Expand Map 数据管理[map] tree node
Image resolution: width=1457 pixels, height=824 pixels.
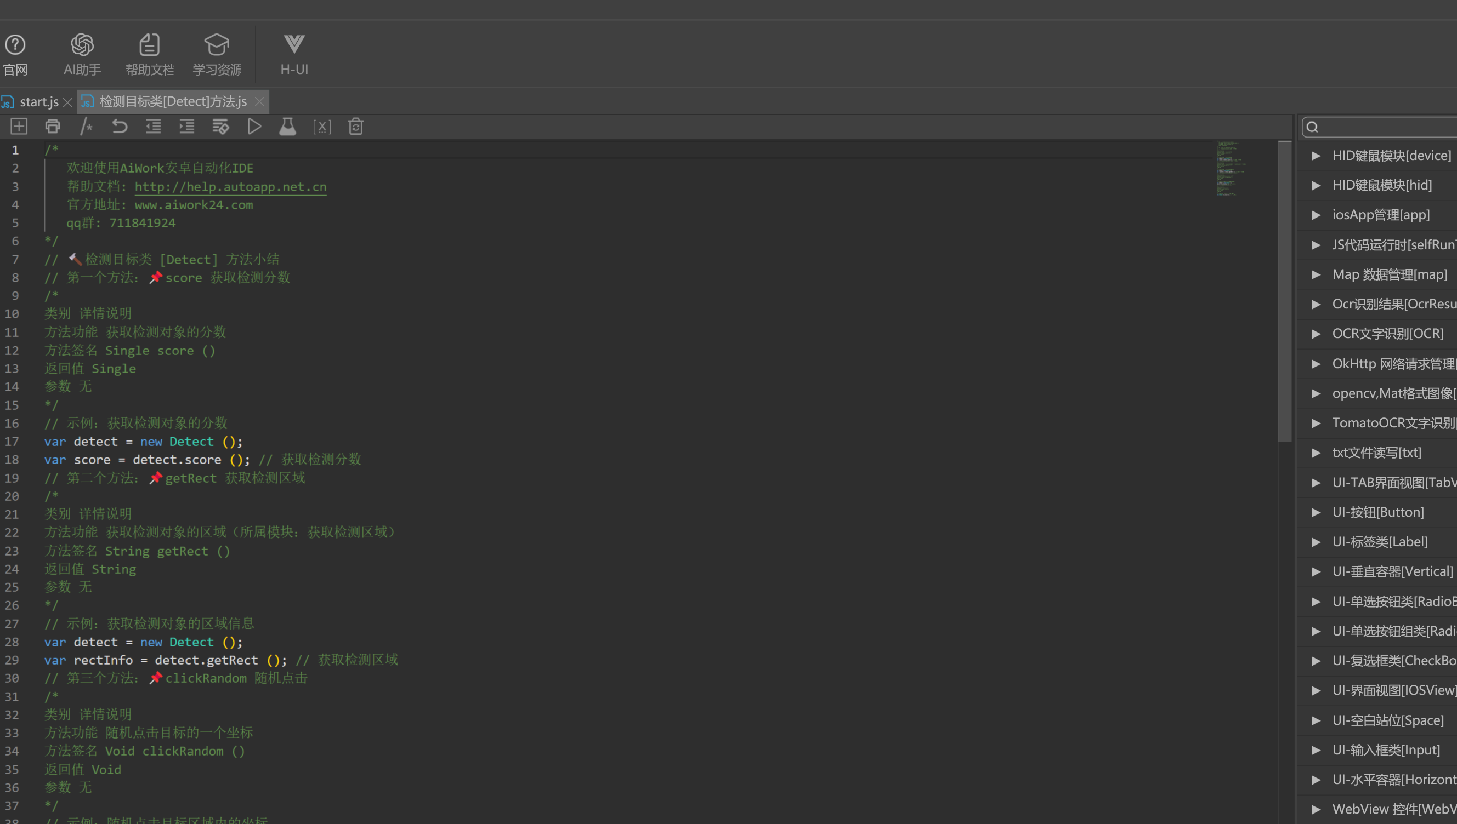click(x=1316, y=274)
